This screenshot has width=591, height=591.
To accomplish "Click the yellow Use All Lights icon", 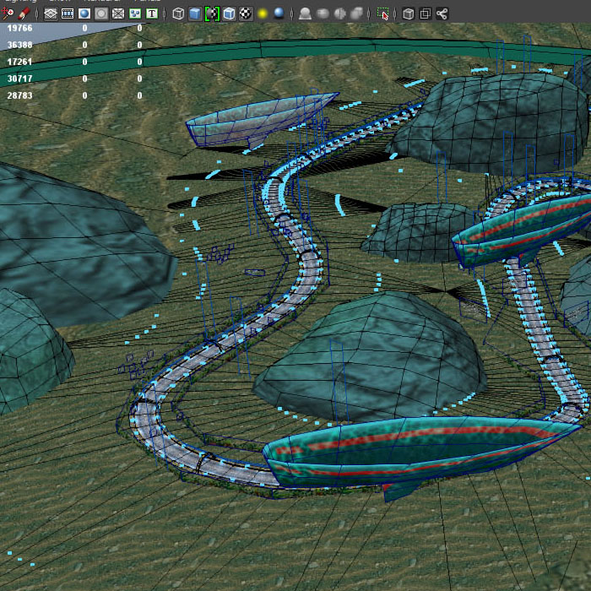I will pos(263,14).
